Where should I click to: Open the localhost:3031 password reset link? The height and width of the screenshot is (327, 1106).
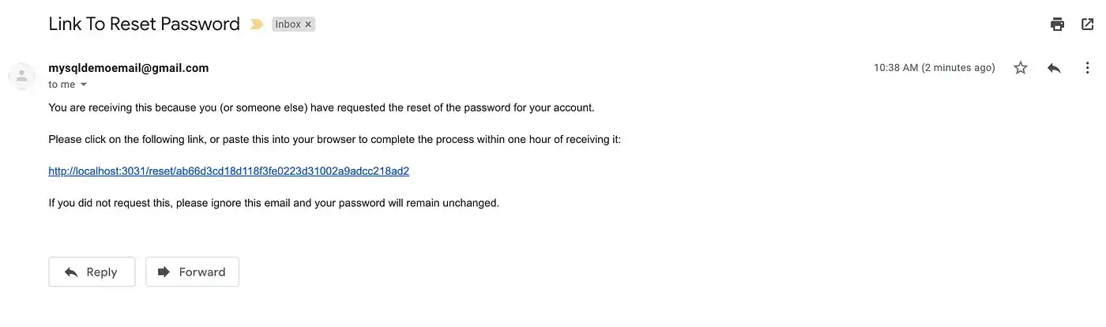[228, 171]
